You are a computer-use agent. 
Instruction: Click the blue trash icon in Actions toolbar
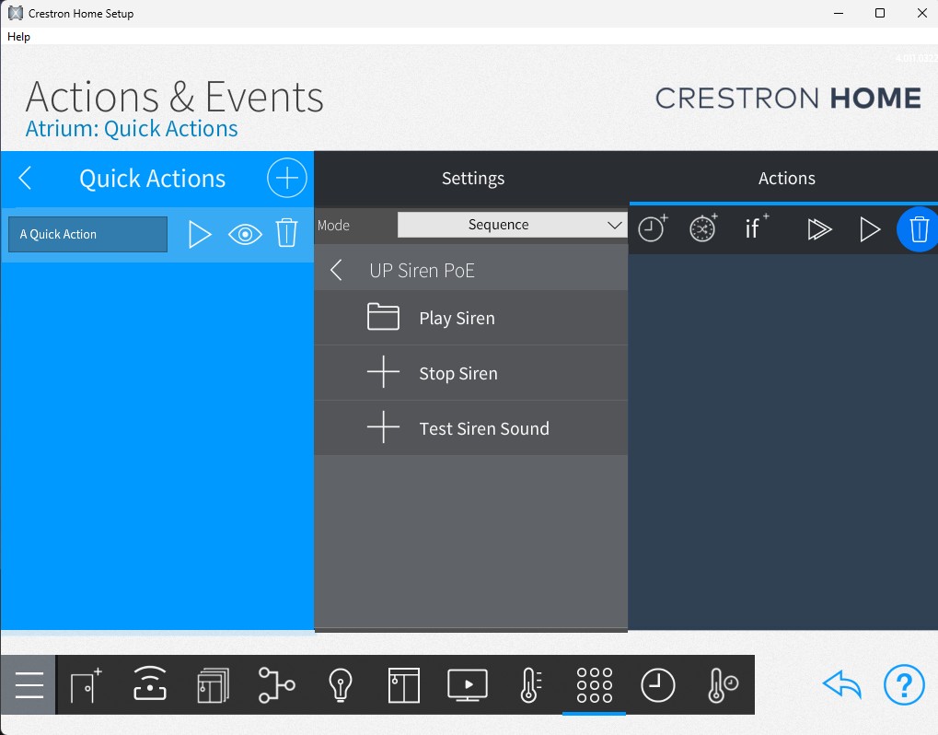[x=919, y=229]
